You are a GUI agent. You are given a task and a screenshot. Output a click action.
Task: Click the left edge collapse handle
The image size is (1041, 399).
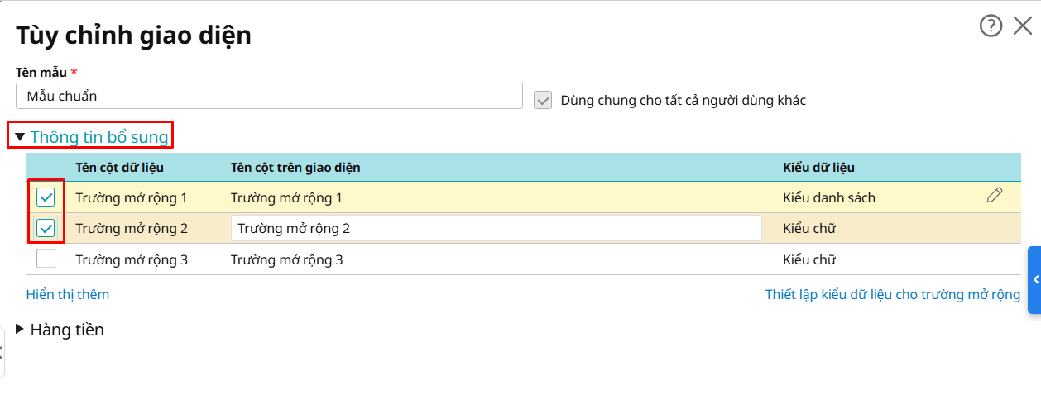pyautogui.click(x=2, y=353)
